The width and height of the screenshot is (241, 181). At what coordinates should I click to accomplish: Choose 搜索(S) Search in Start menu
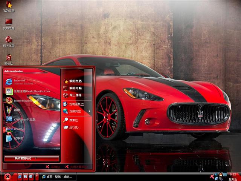73,120
